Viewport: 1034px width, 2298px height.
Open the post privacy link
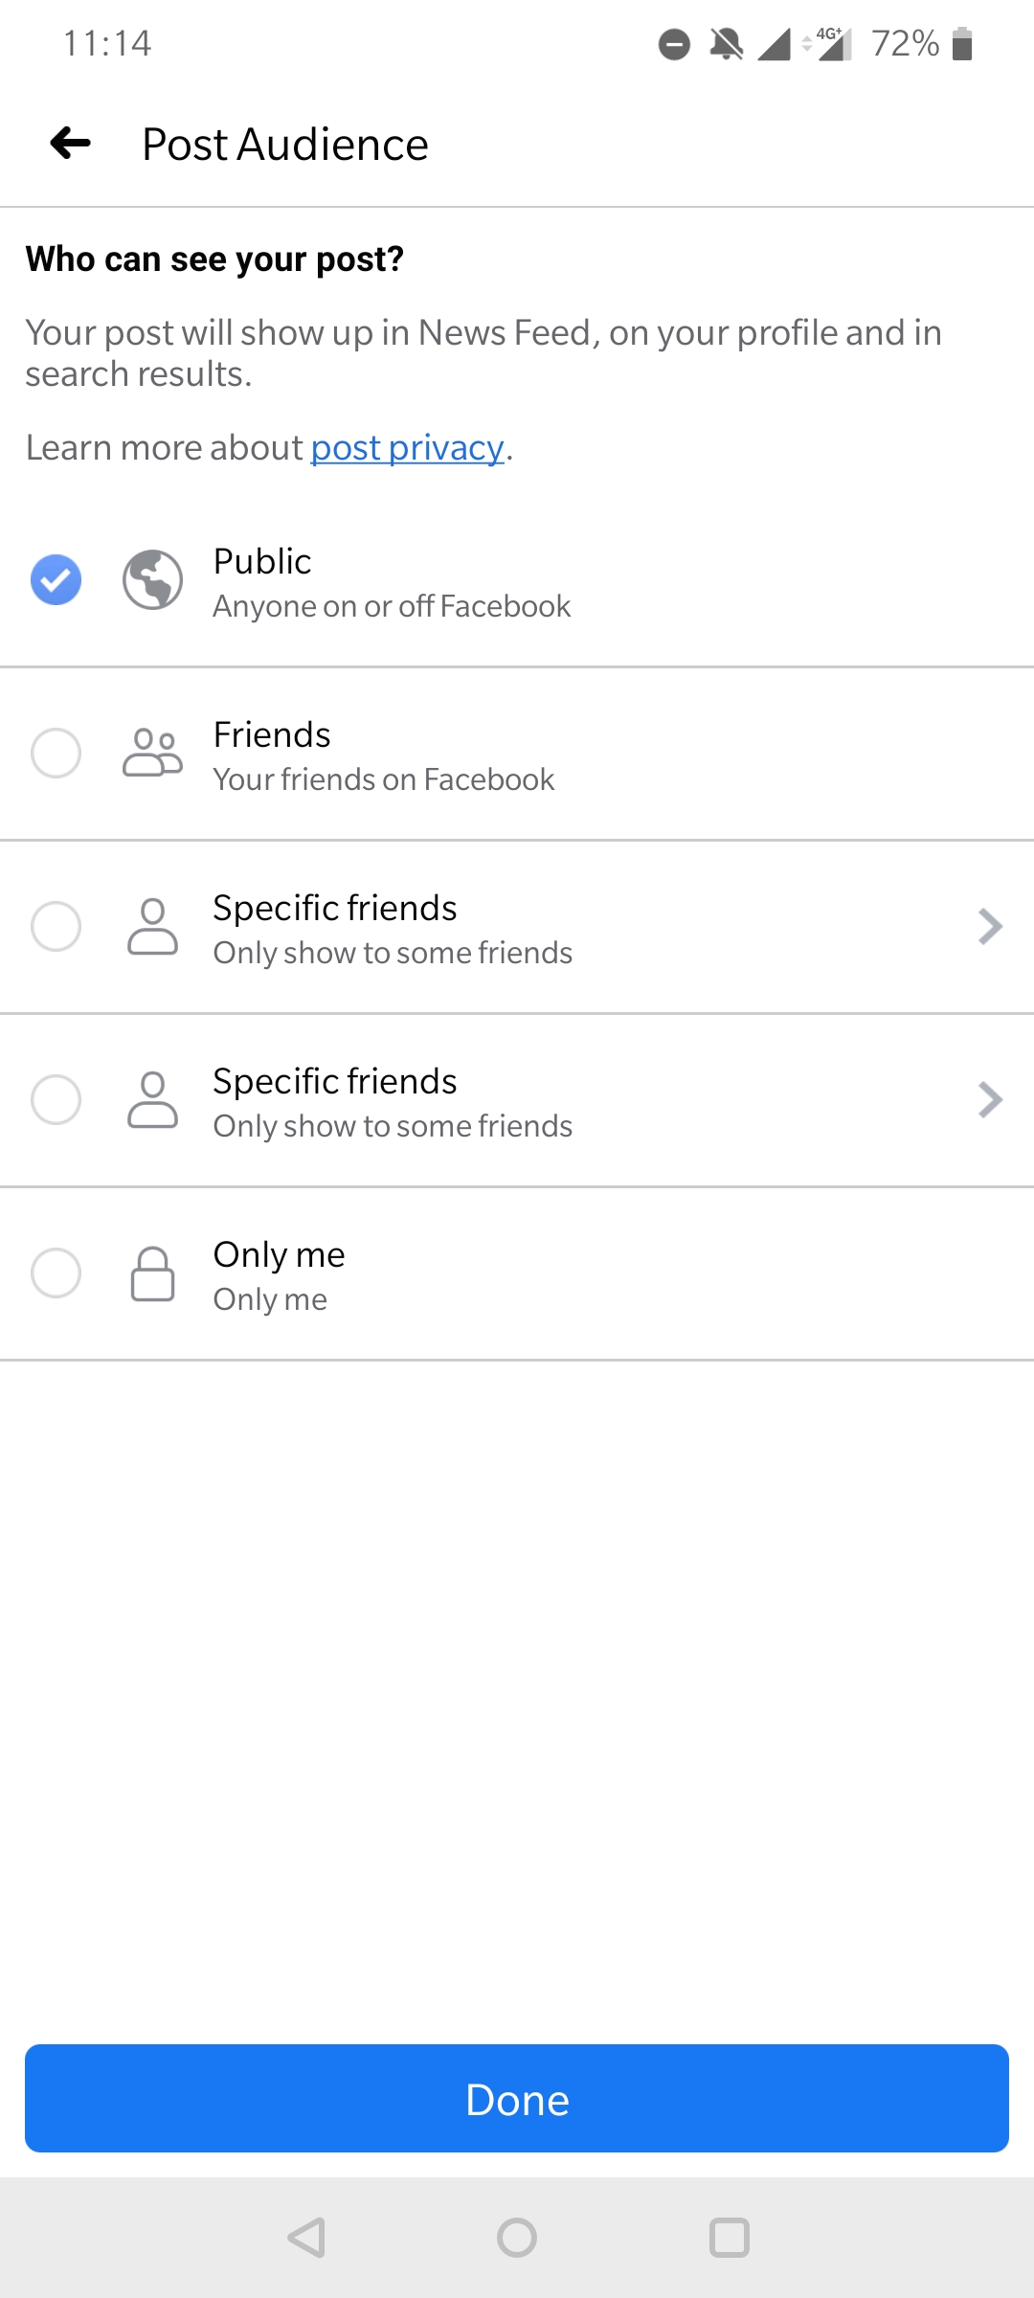pos(407,447)
